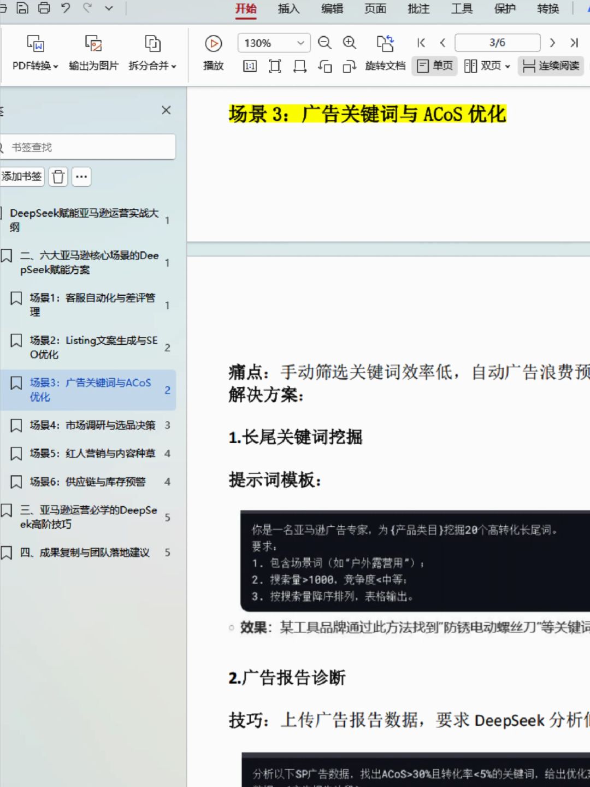Toggle 连续阅读 continuous reading
This screenshot has width=590, height=787.
551,66
